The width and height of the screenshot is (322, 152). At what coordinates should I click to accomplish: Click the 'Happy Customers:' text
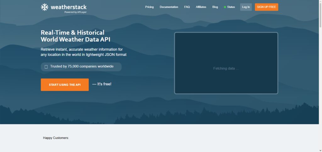click(x=56, y=138)
